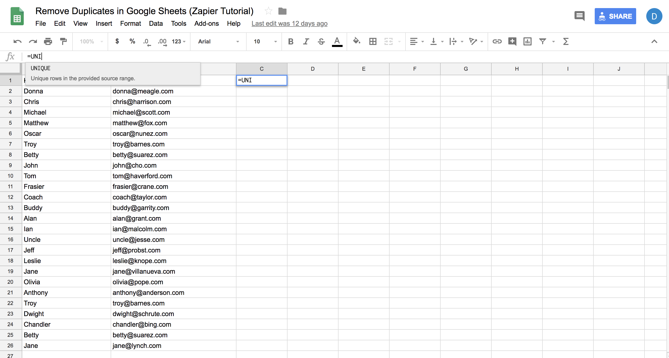669x358 pixels.
Task: Insert a chart
Action: pos(527,42)
